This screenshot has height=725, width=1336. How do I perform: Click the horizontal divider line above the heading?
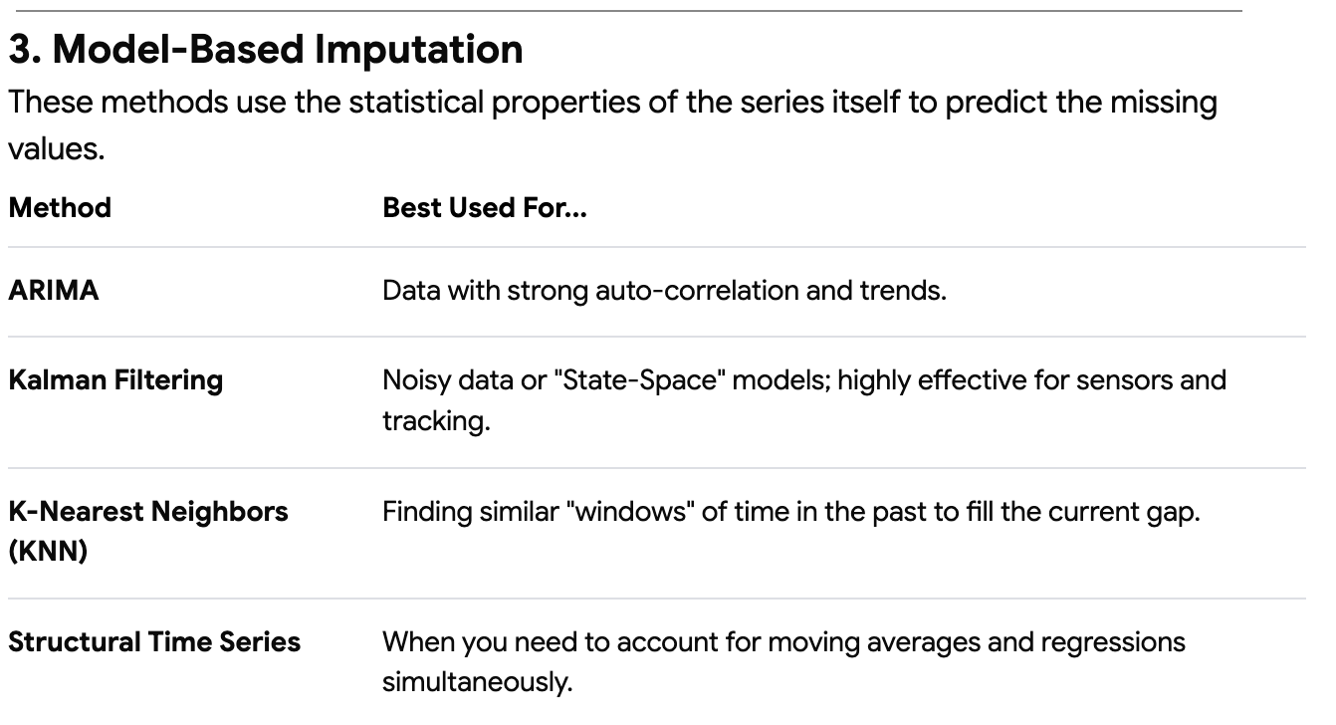tap(625, 10)
